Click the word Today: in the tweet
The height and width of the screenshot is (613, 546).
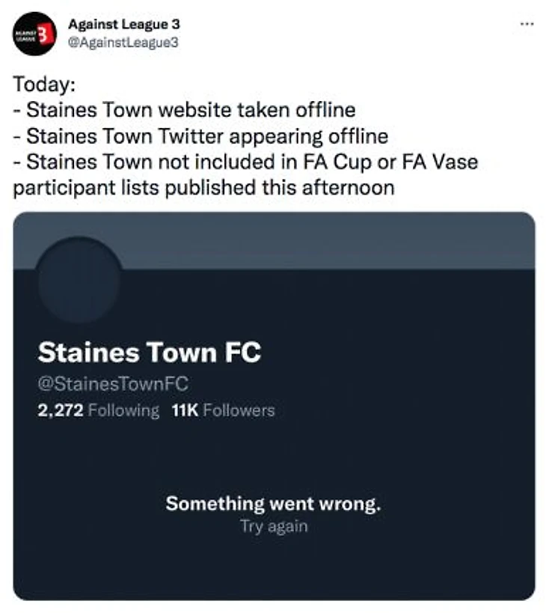point(44,84)
